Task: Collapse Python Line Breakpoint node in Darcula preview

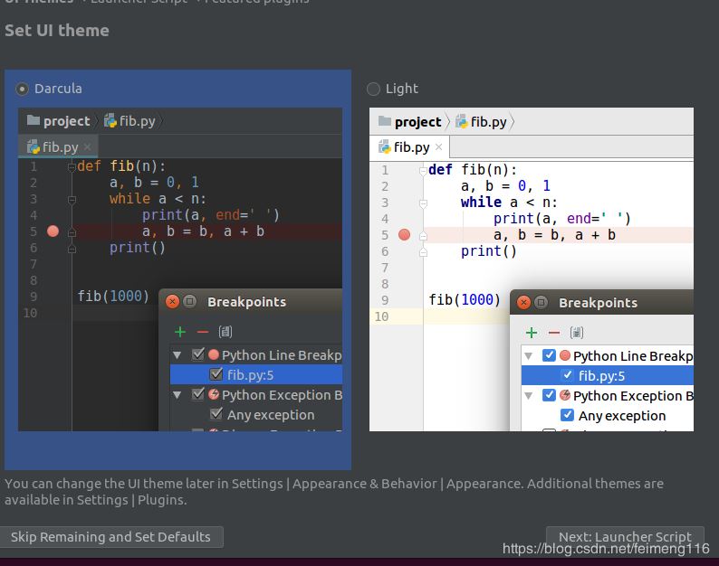Action: coord(177,355)
